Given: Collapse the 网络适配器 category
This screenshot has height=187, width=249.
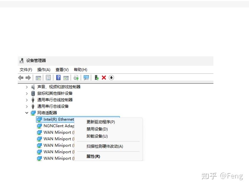Looking at the screenshot, I should point(26,113).
